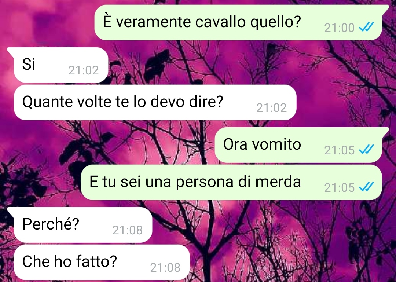Tap the 'Quante volte te lo devo dire?' bubble
396x282 pixels.
click(x=155, y=102)
